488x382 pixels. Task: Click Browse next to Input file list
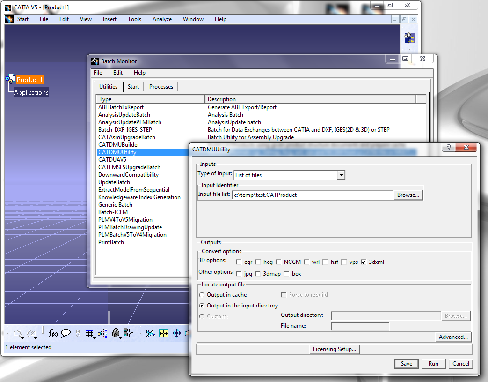click(x=408, y=195)
